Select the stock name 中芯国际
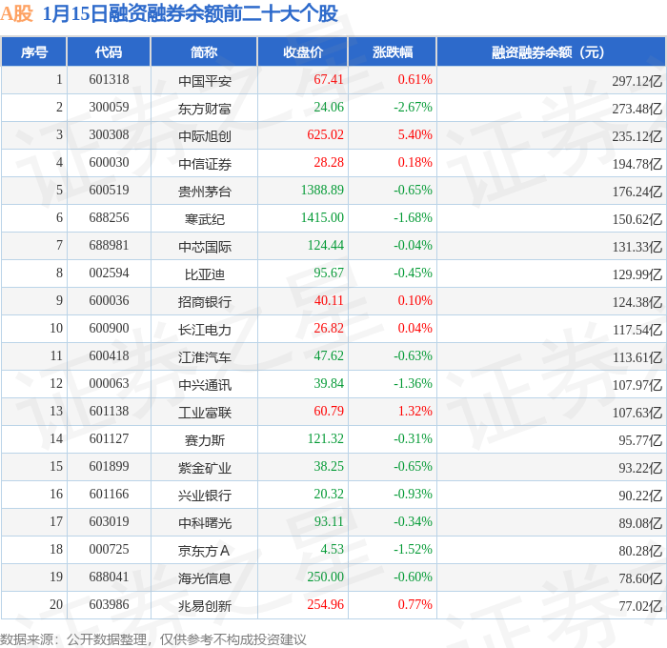 click(x=205, y=247)
